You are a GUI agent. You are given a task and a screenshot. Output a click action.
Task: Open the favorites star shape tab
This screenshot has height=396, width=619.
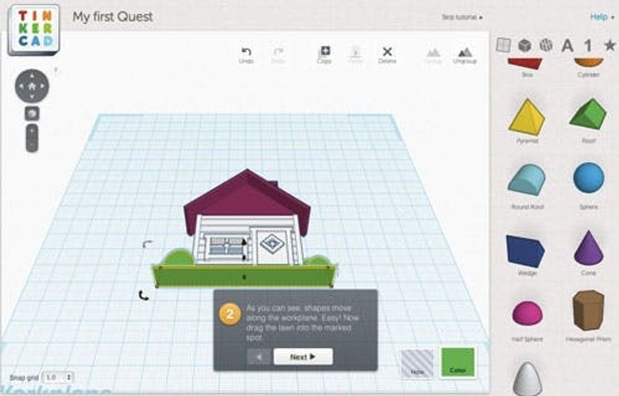pyautogui.click(x=609, y=45)
